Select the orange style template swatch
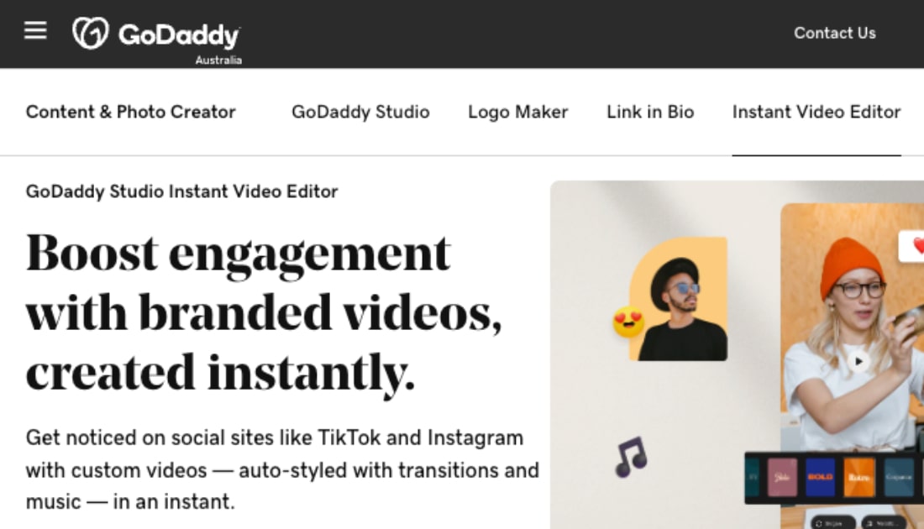 click(859, 477)
